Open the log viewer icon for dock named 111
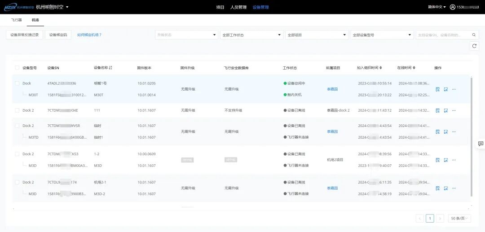Image resolution: width=485 pixels, height=232 pixels. click(438, 110)
